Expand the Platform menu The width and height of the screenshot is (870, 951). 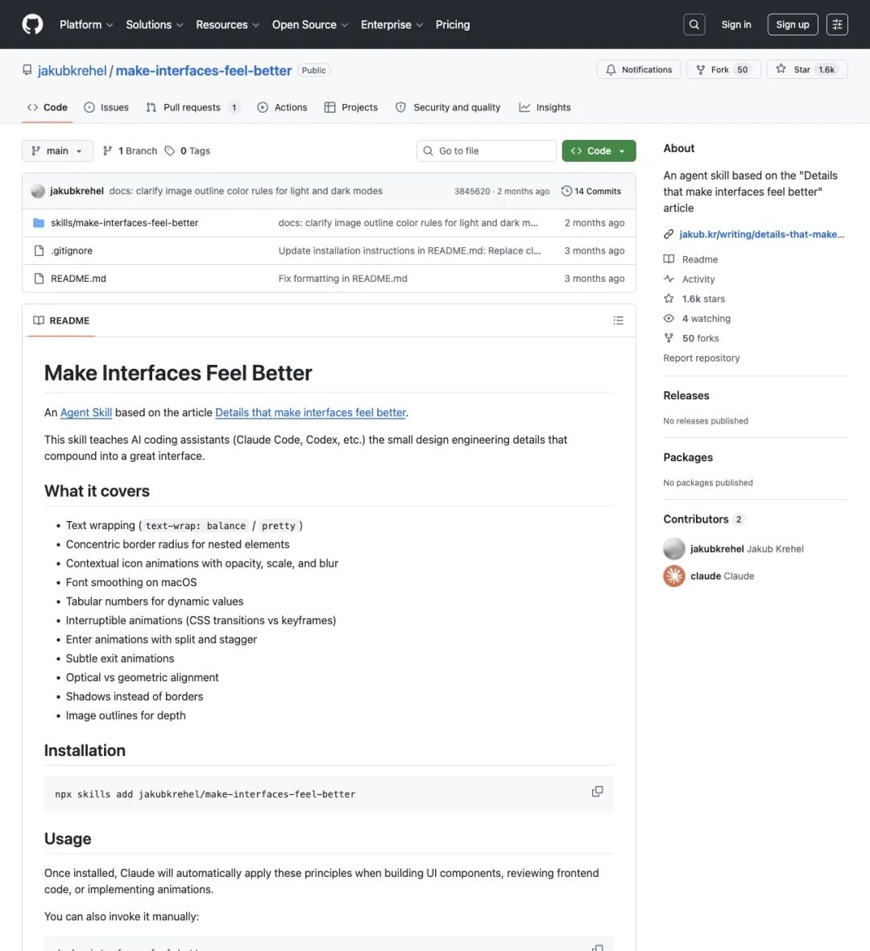[86, 24]
